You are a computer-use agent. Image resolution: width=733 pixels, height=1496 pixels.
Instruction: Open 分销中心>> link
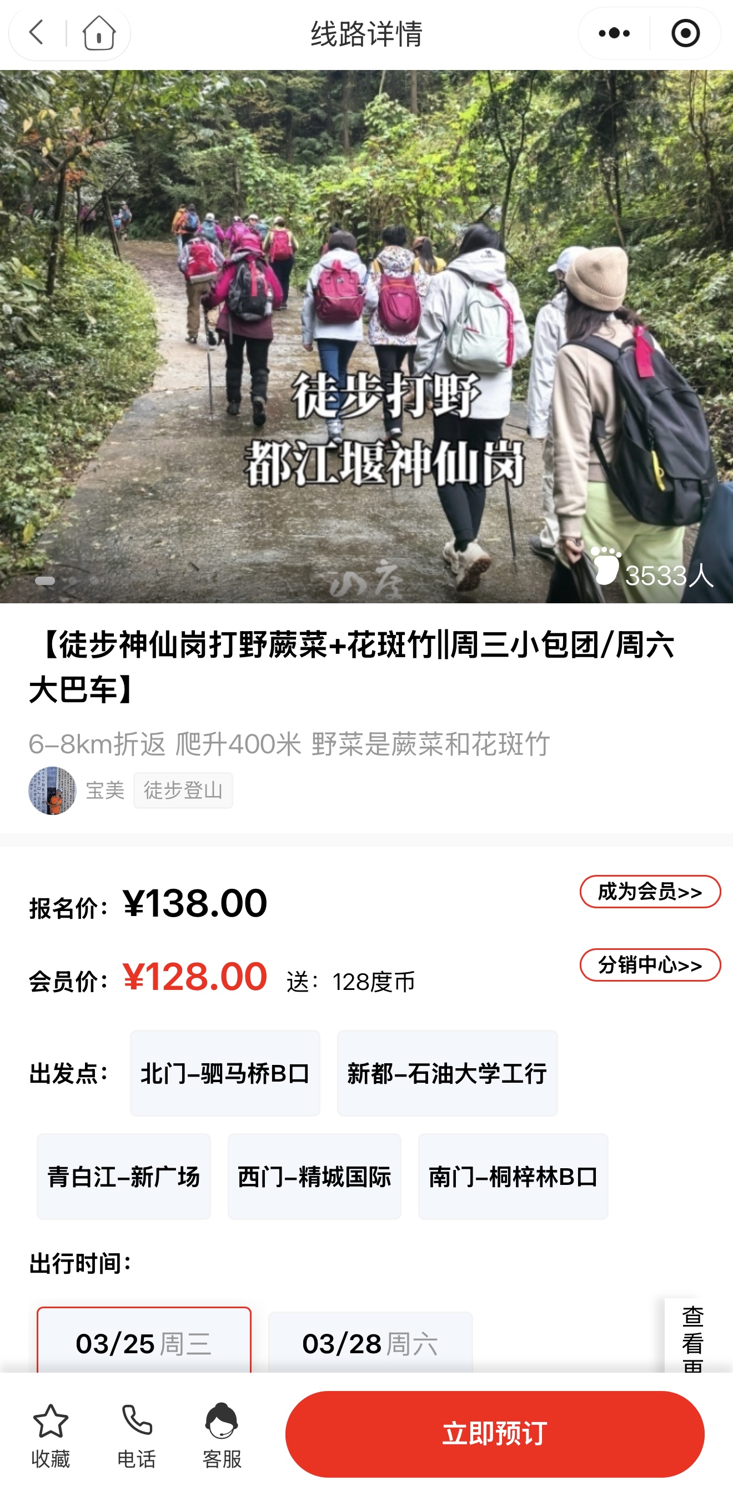coord(650,964)
